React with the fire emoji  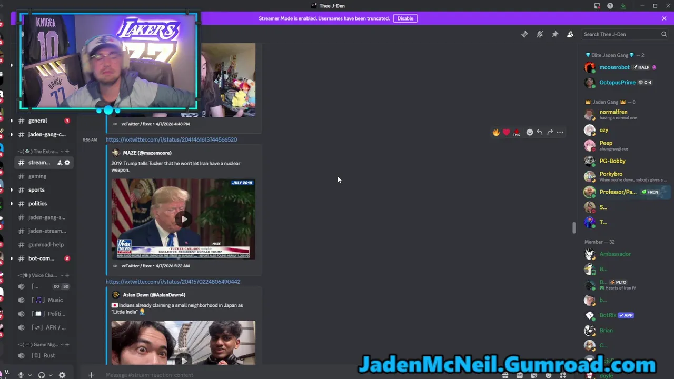[496, 132]
